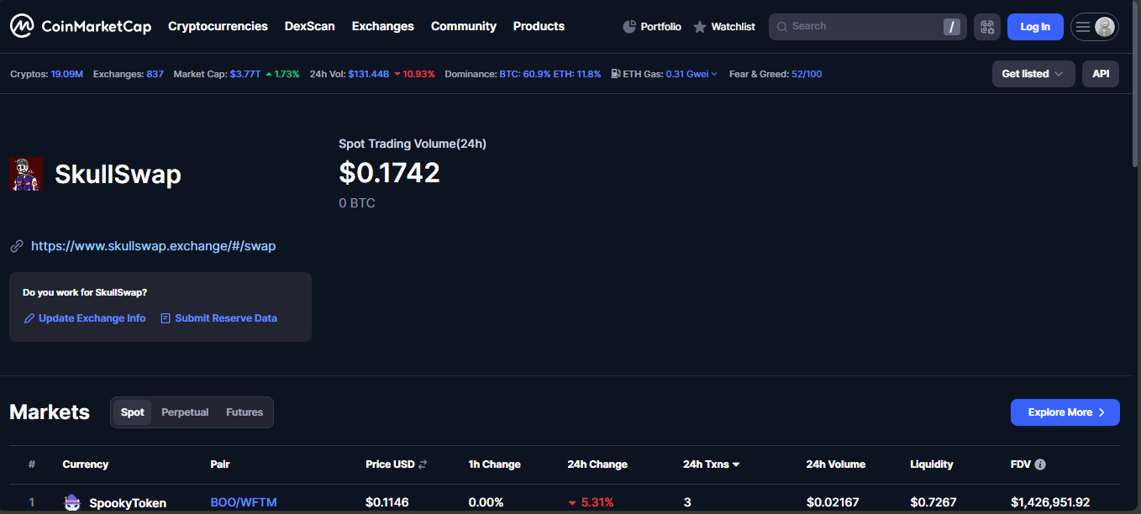1141x514 pixels.
Task: Open the skullswap.exchange website link
Action: pyautogui.click(x=153, y=246)
